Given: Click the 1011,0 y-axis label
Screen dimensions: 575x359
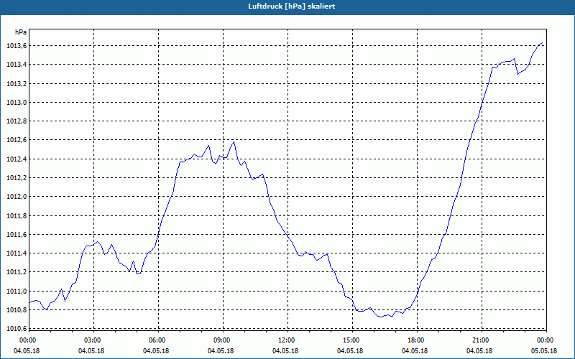Looking at the screenshot, I should point(17,292).
